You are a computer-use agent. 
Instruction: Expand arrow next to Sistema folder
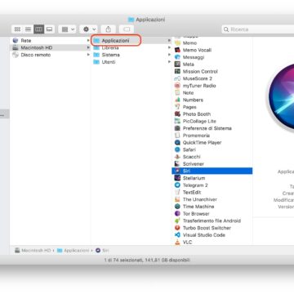coord(169,55)
